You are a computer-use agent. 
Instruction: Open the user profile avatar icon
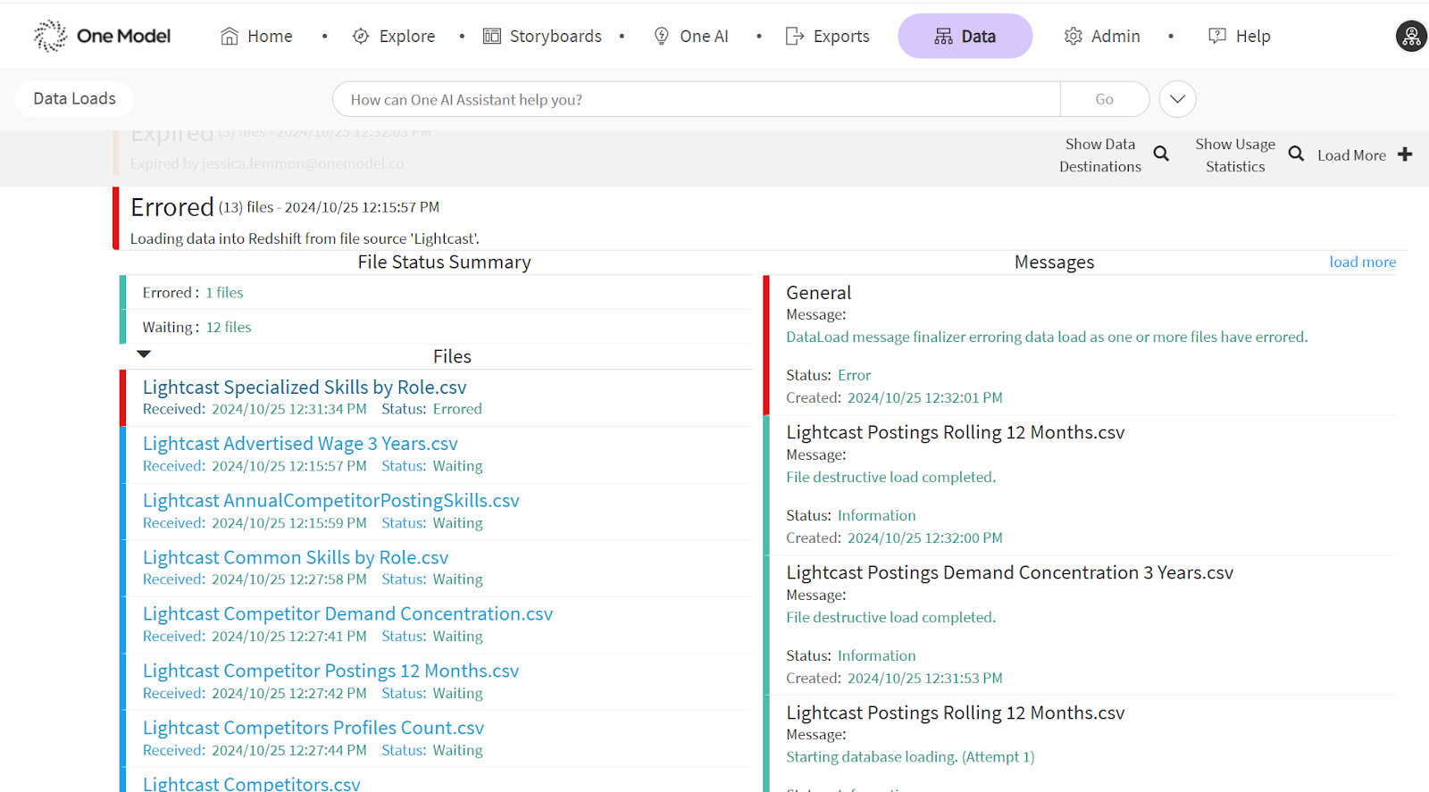(x=1411, y=37)
